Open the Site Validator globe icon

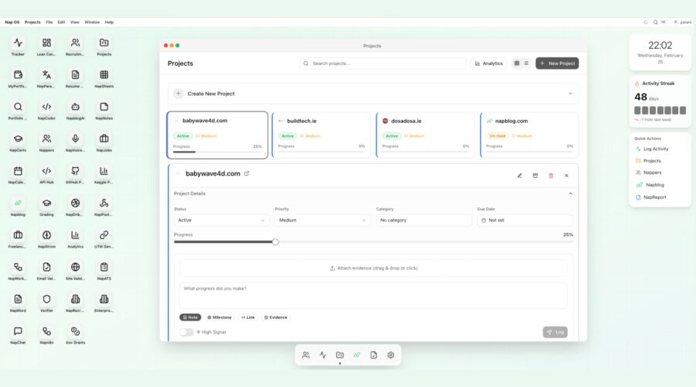[x=76, y=267]
